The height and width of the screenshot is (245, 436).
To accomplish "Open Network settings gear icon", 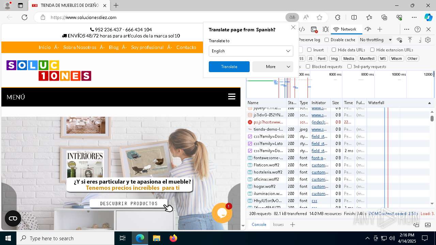I will [428, 40].
